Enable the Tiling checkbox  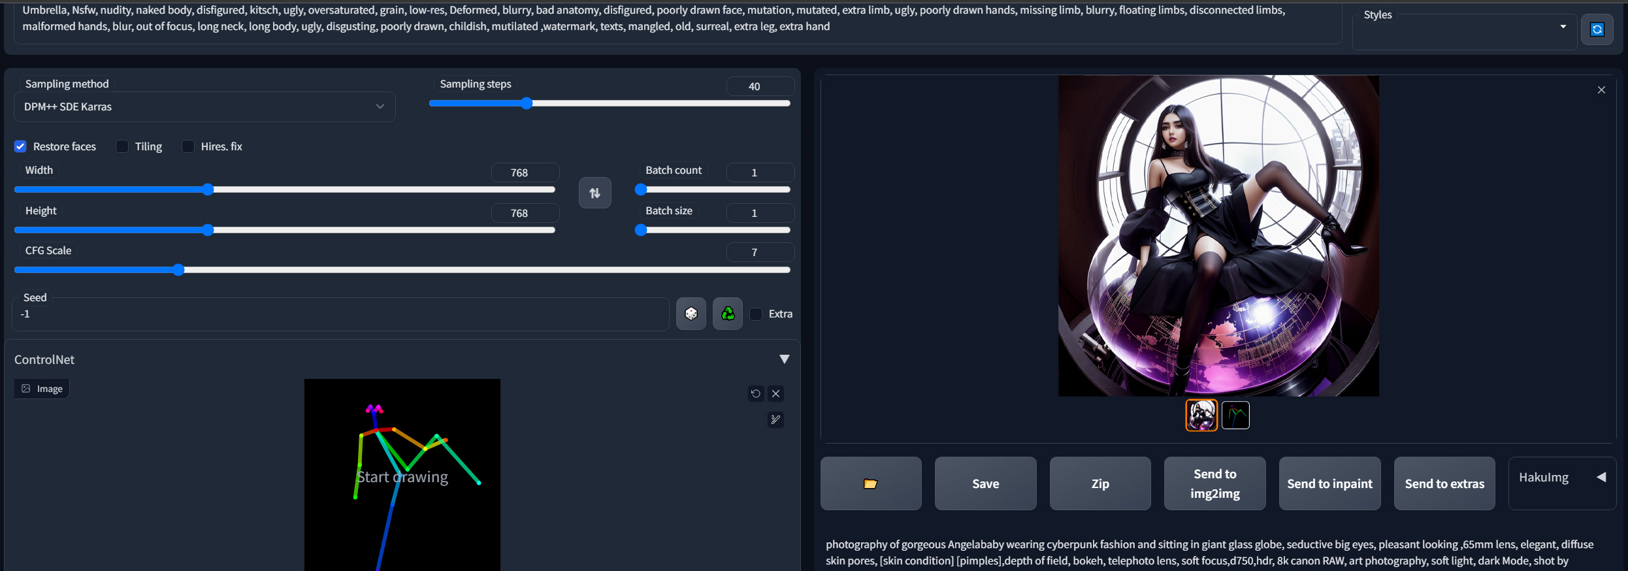click(122, 146)
